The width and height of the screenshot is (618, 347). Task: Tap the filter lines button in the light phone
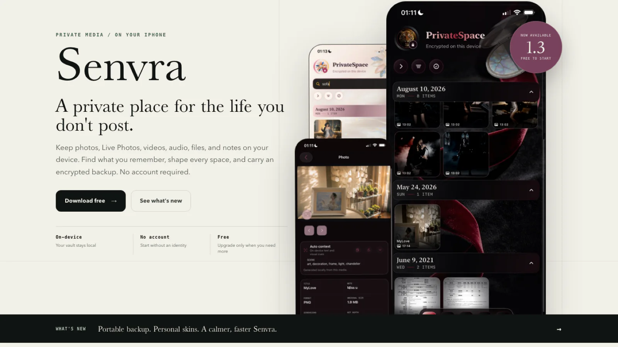click(328, 96)
